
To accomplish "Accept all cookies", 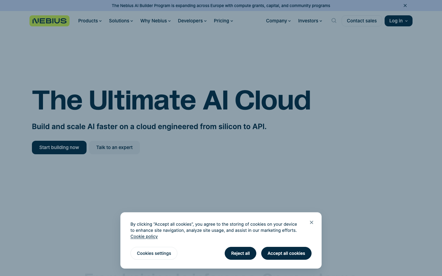I will 286,253.
